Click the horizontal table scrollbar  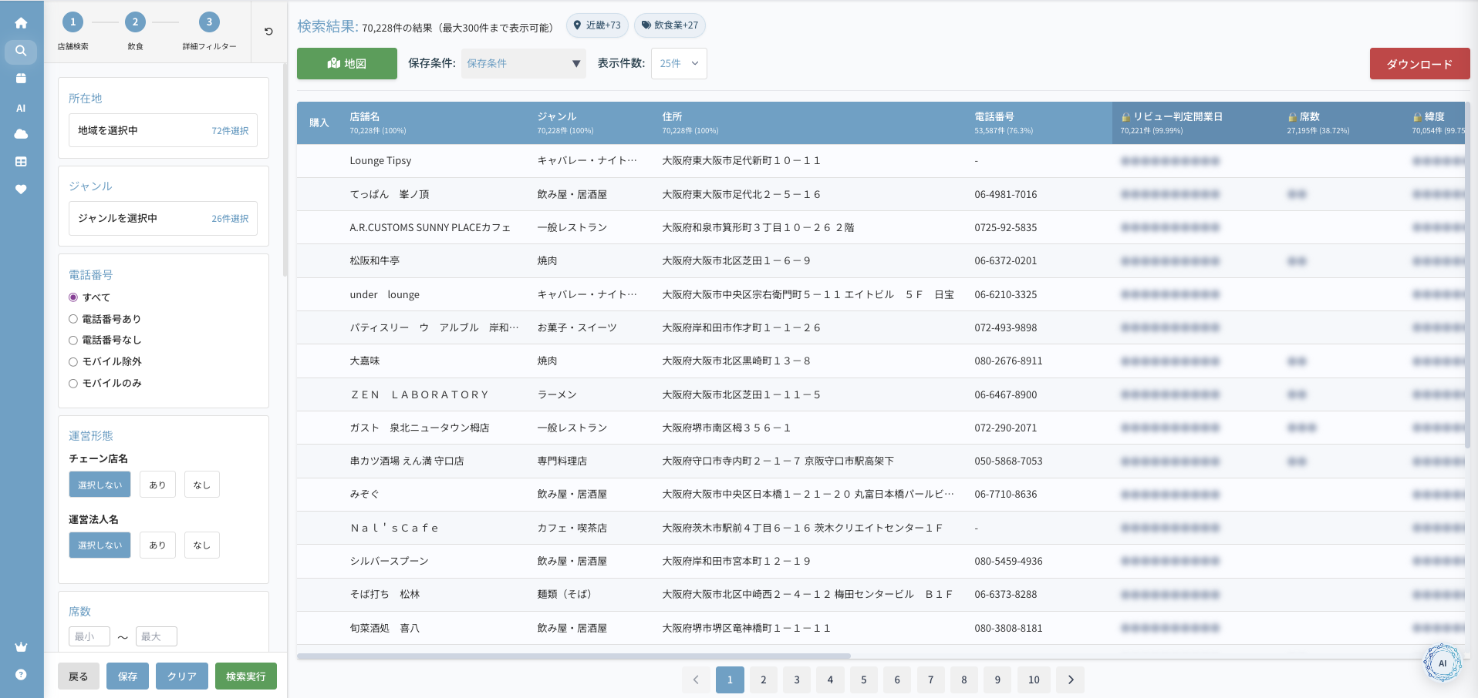pos(574,656)
